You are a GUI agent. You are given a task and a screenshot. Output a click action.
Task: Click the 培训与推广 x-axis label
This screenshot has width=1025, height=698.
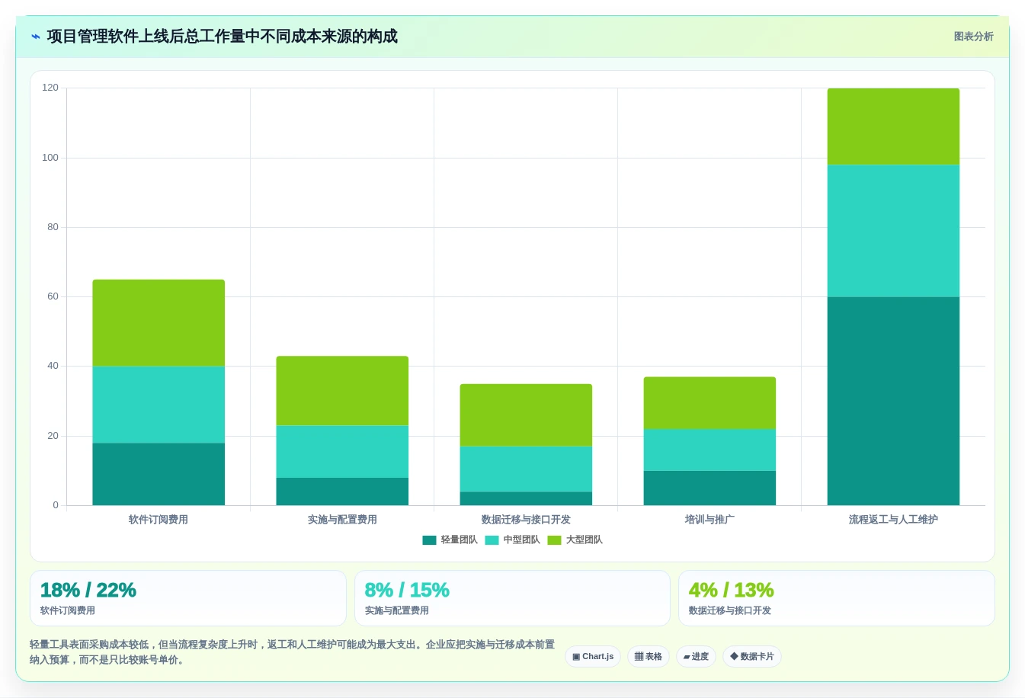(x=709, y=520)
